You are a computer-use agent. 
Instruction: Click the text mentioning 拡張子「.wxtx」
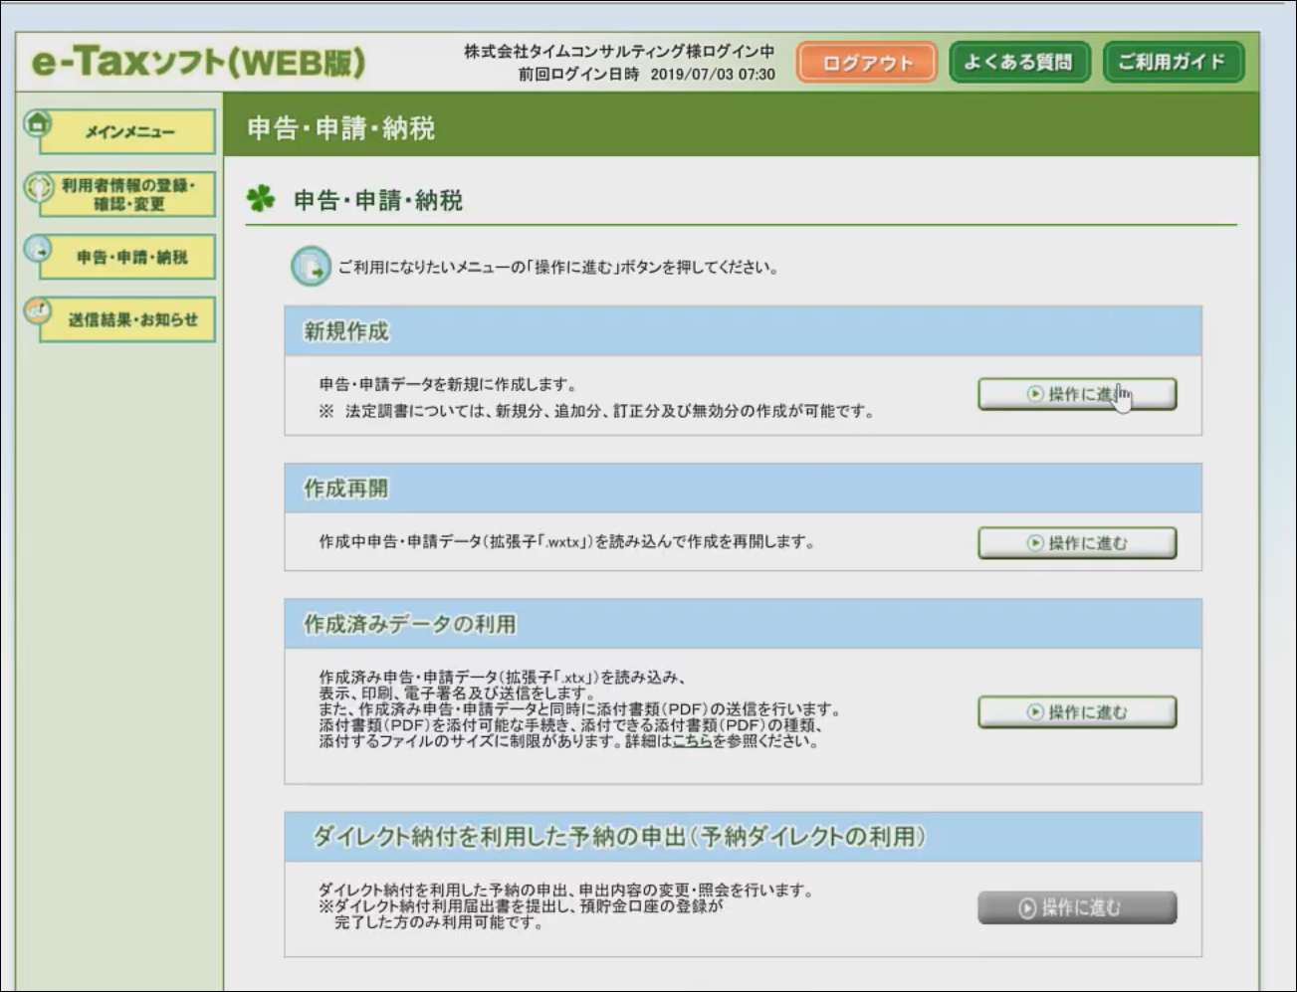(x=566, y=542)
